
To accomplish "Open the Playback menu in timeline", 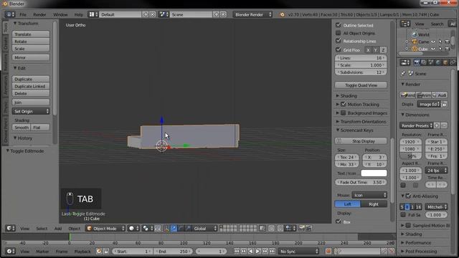I will [82, 252].
